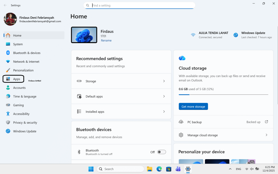Click the Settings app in taskbar

[x=188, y=169]
